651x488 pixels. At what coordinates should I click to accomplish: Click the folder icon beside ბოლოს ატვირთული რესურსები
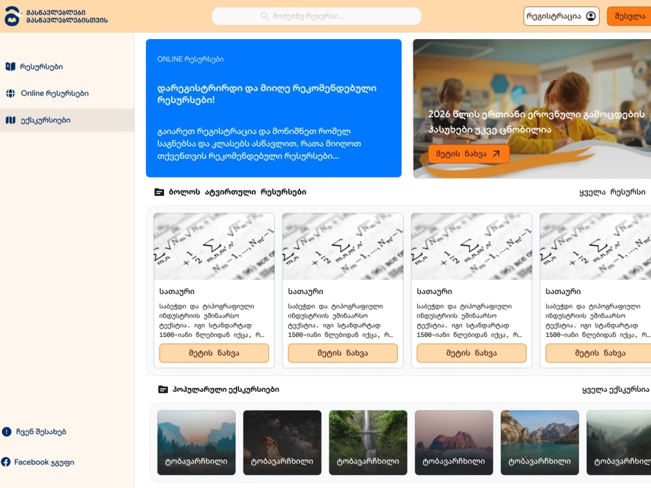[159, 192]
